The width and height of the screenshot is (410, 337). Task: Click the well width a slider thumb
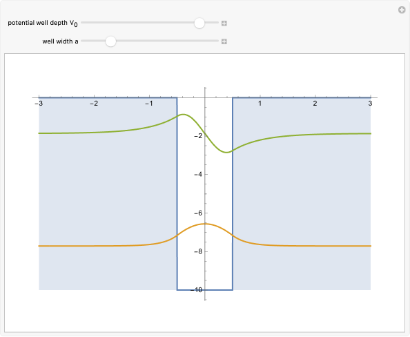(x=110, y=41)
